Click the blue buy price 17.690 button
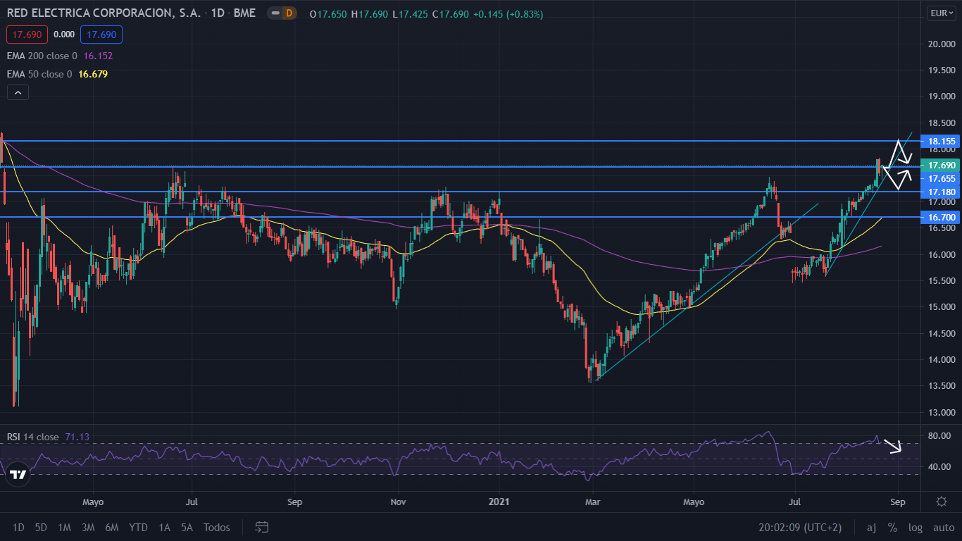962x541 pixels. (101, 34)
